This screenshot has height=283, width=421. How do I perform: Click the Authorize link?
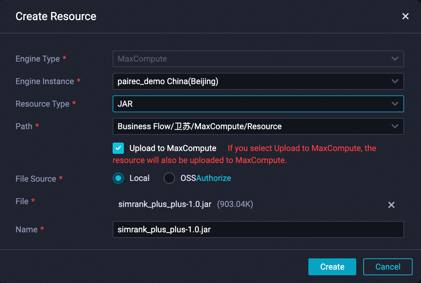(214, 178)
